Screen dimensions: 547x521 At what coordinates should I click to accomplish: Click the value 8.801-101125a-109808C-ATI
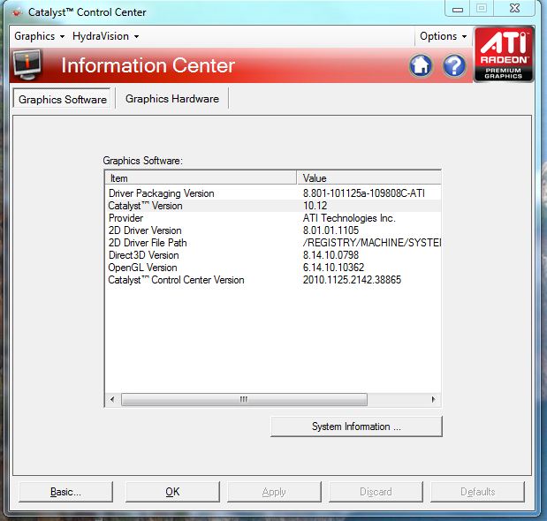[x=363, y=193]
